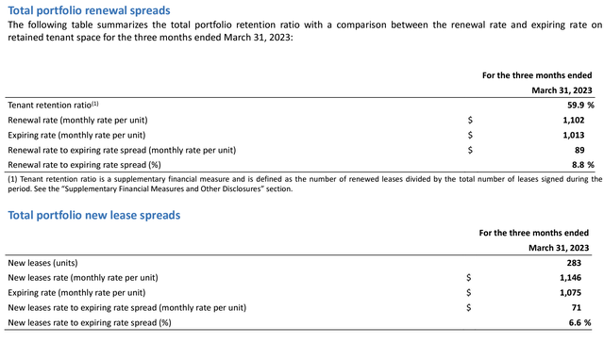Image resolution: width=604 pixels, height=343 pixels.
Task: Click the 8.8 % renewal spread value
Action: click(x=583, y=165)
